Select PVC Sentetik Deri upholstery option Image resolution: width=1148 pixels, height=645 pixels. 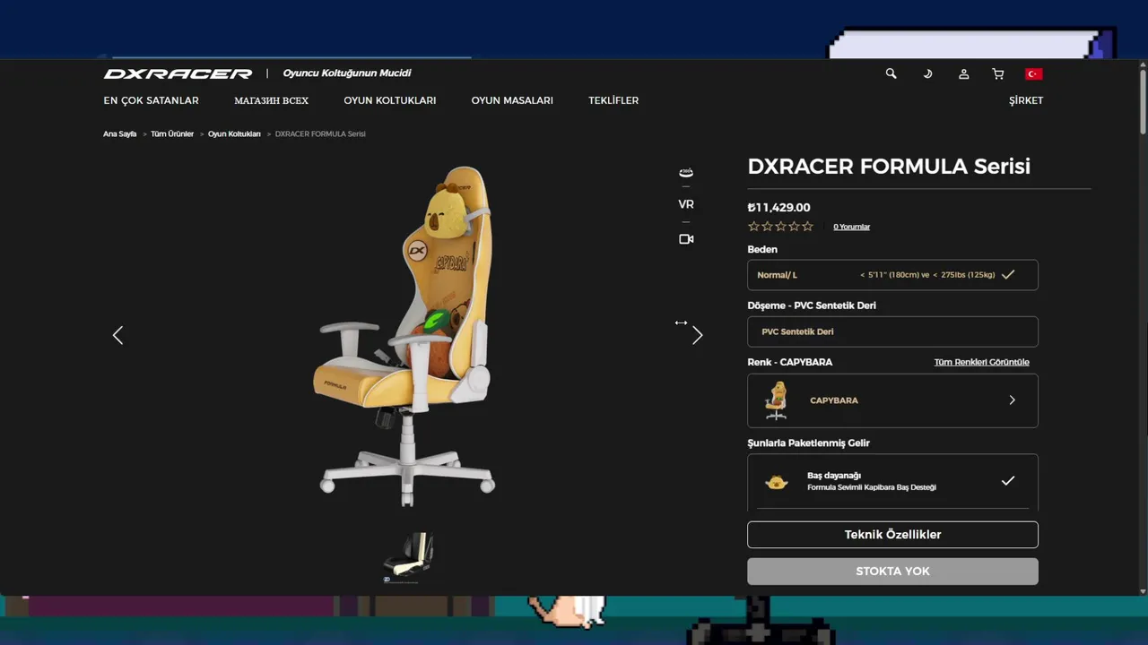[892, 331]
